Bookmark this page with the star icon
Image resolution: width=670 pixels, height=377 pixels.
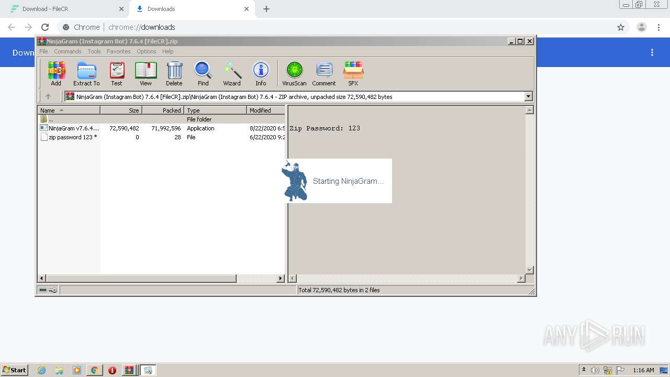[x=621, y=27]
